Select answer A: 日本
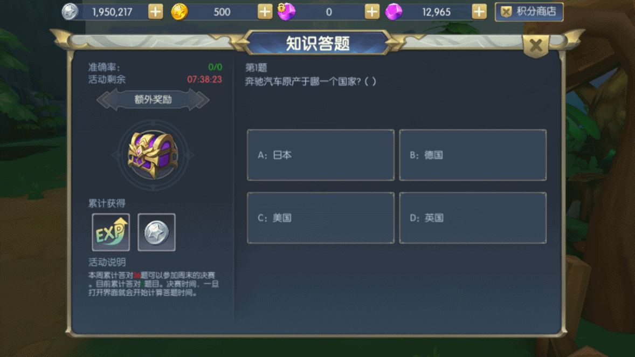The height and width of the screenshot is (357, 635). tap(321, 155)
